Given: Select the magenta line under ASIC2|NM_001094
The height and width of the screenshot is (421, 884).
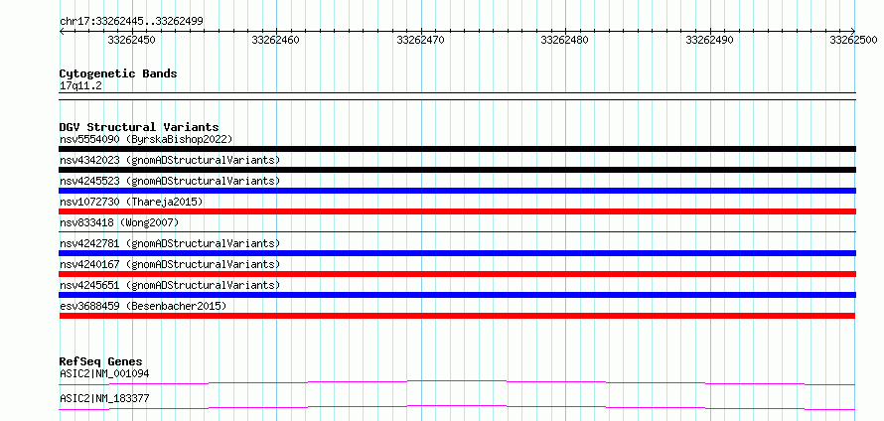Looking at the screenshot, I should coord(457,383).
